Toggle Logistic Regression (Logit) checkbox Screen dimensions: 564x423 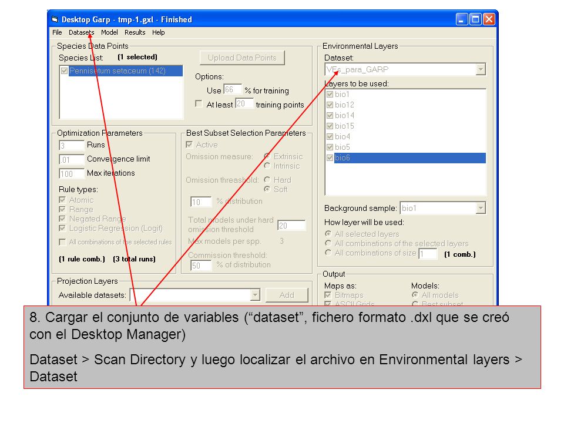(x=62, y=228)
